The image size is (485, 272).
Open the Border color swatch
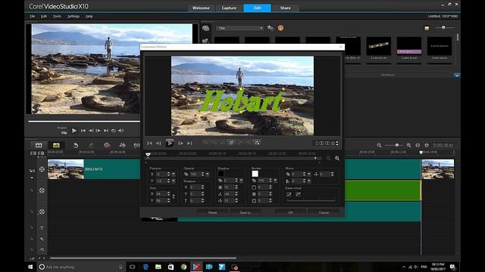(255, 174)
